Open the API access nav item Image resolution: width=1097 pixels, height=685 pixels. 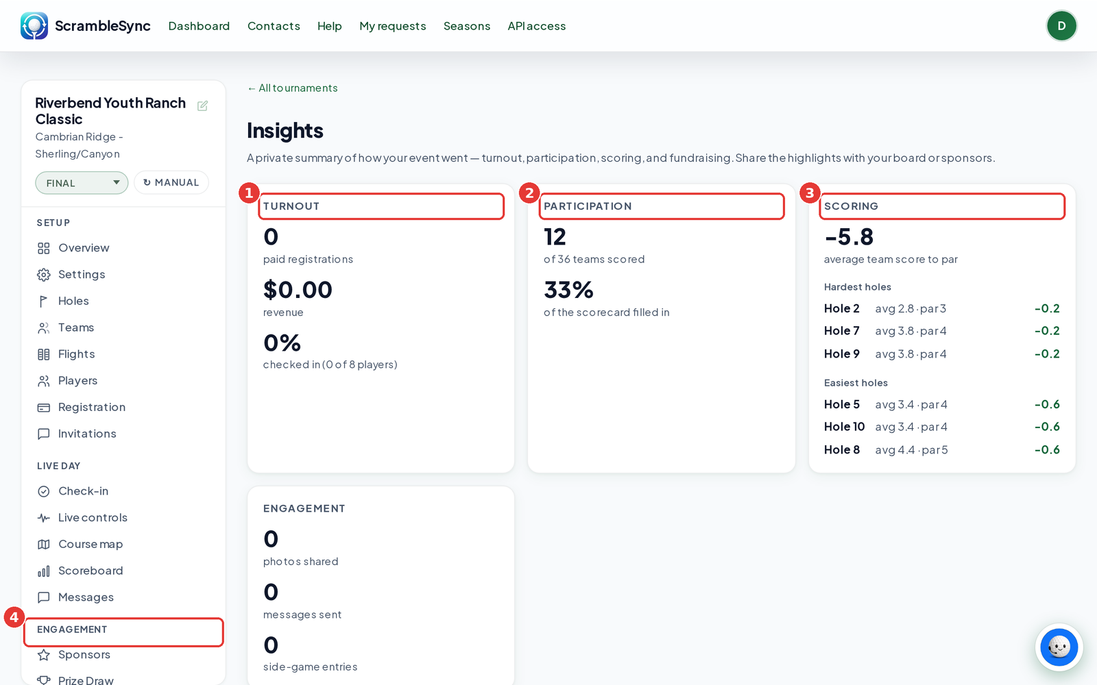[537, 26]
